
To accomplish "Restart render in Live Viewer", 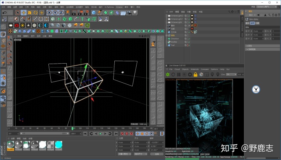I will coord(173,75).
